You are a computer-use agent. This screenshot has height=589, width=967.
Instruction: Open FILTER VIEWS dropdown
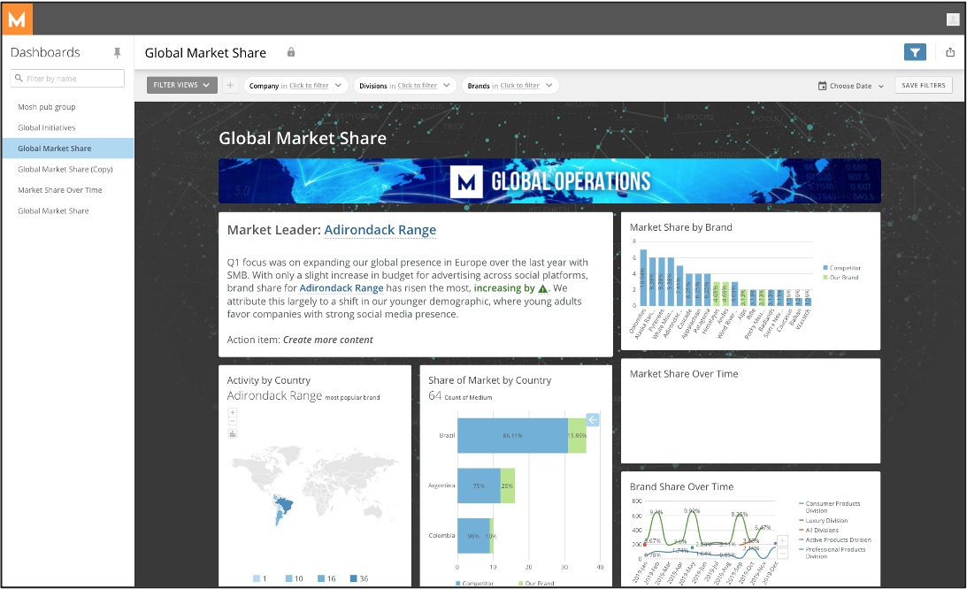tap(182, 85)
